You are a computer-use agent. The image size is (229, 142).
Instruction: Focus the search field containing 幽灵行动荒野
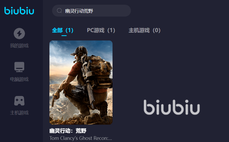(91, 11)
